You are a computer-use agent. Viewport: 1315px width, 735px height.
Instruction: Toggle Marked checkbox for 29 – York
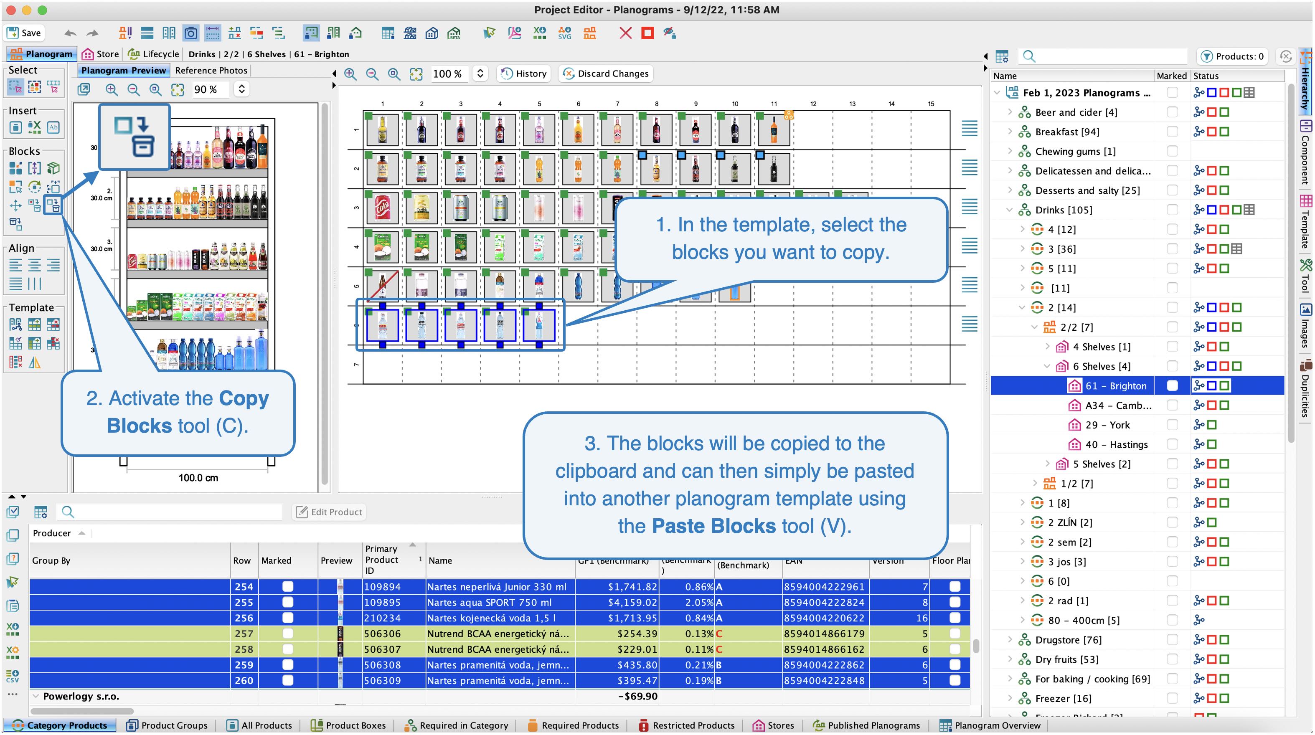1173,425
